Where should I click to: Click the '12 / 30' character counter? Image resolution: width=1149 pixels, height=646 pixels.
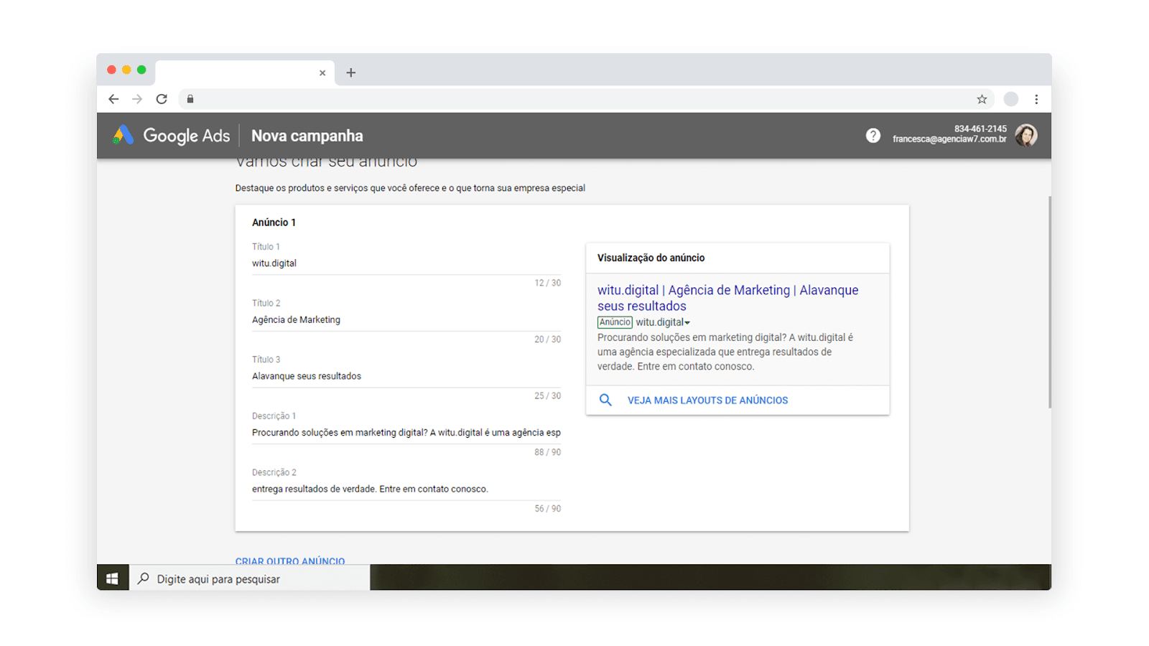click(x=547, y=283)
